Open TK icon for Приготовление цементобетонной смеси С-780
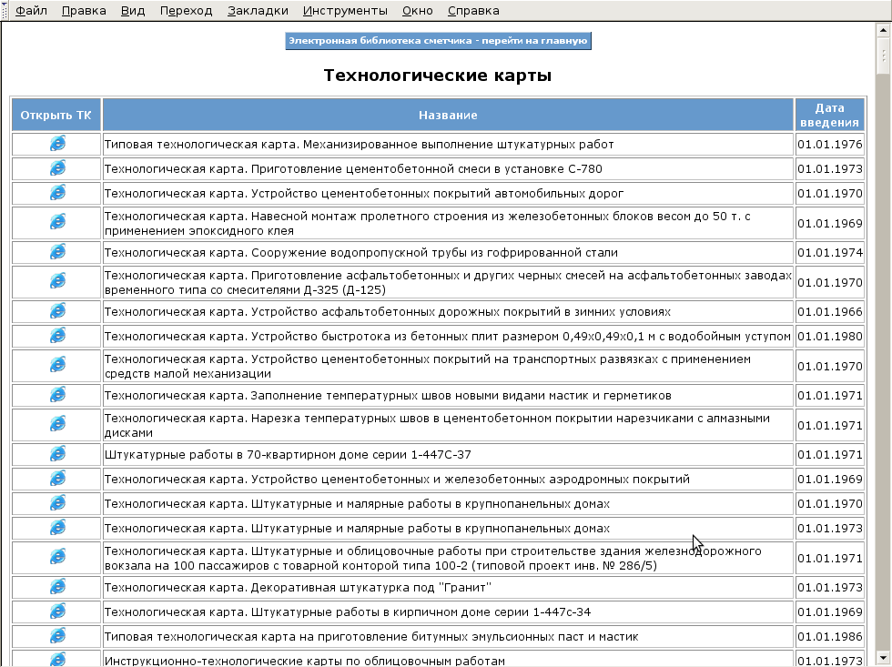This screenshot has width=892, height=667. [x=57, y=167]
